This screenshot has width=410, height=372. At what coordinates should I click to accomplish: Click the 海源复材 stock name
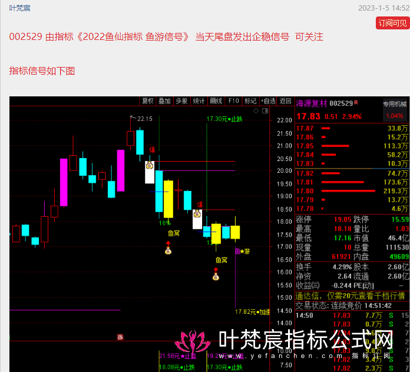coord(311,103)
